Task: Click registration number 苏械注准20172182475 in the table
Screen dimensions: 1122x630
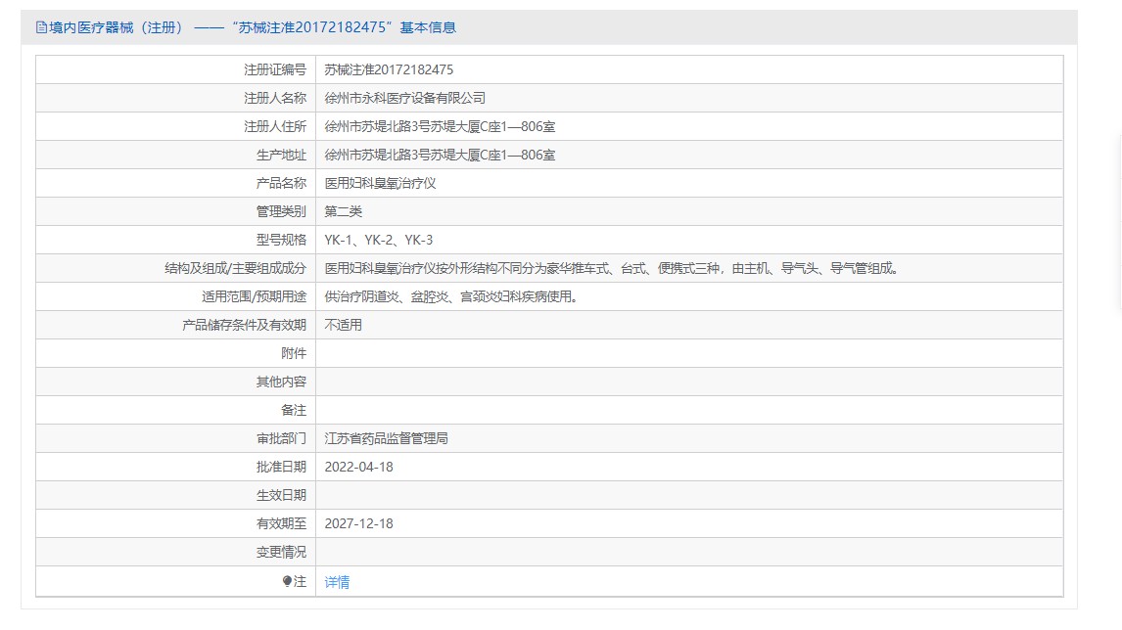Action: pos(389,69)
